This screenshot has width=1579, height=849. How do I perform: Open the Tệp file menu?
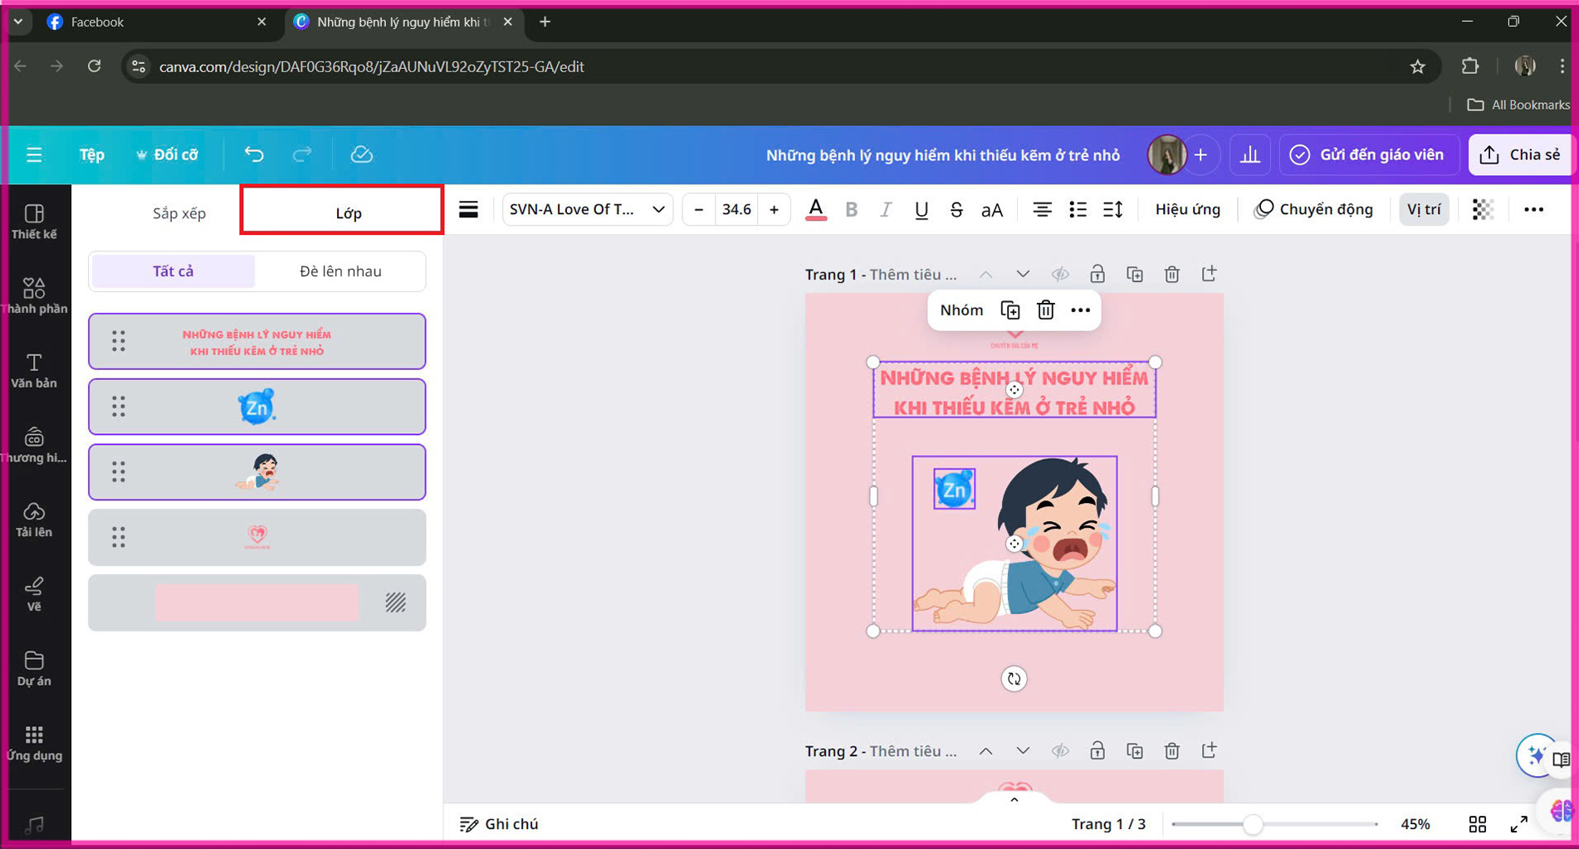tap(91, 154)
